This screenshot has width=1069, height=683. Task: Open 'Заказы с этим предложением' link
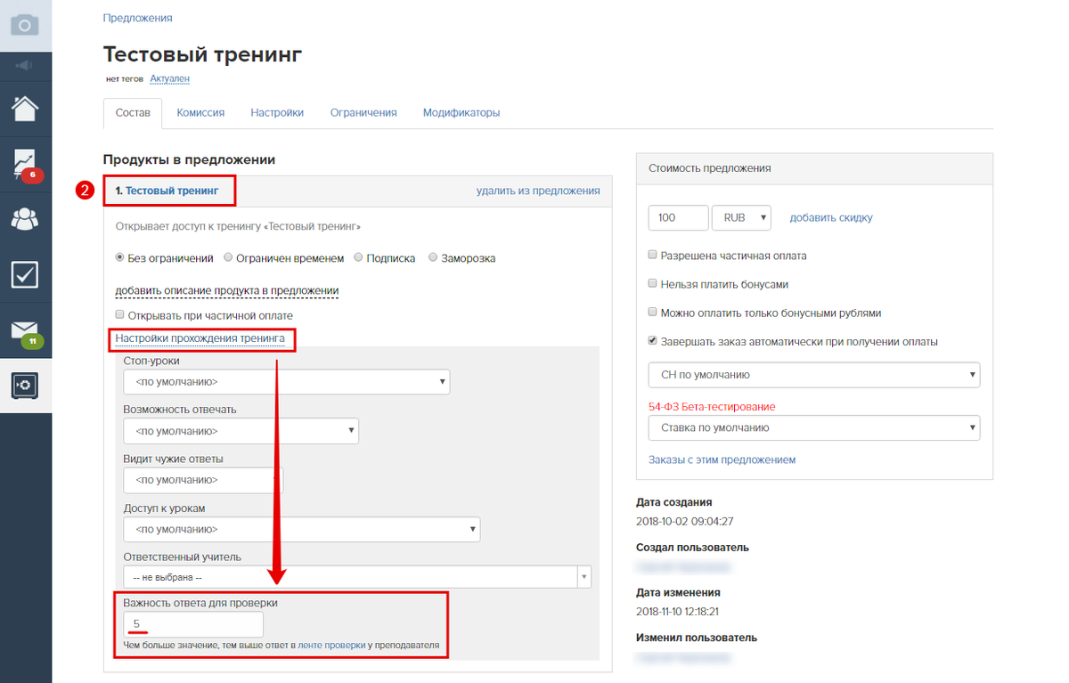(722, 459)
